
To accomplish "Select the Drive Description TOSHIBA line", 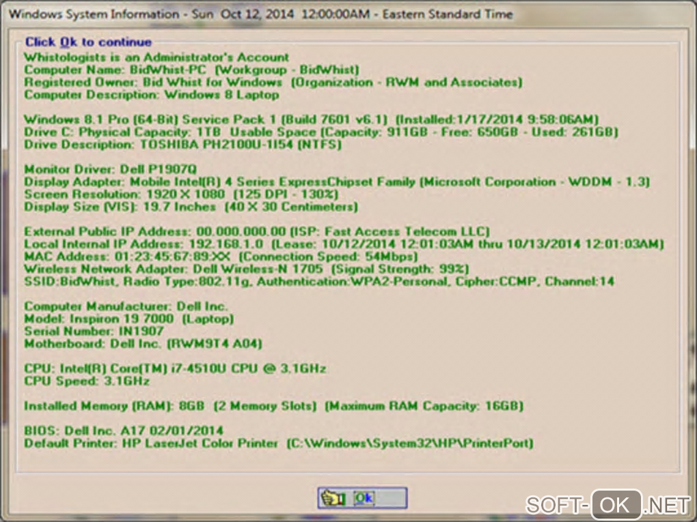I will (182, 144).
